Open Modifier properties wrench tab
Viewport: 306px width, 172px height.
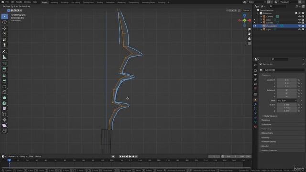point(255,105)
